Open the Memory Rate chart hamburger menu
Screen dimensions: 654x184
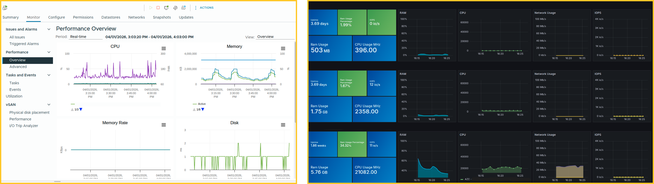(x=164, y=125)
